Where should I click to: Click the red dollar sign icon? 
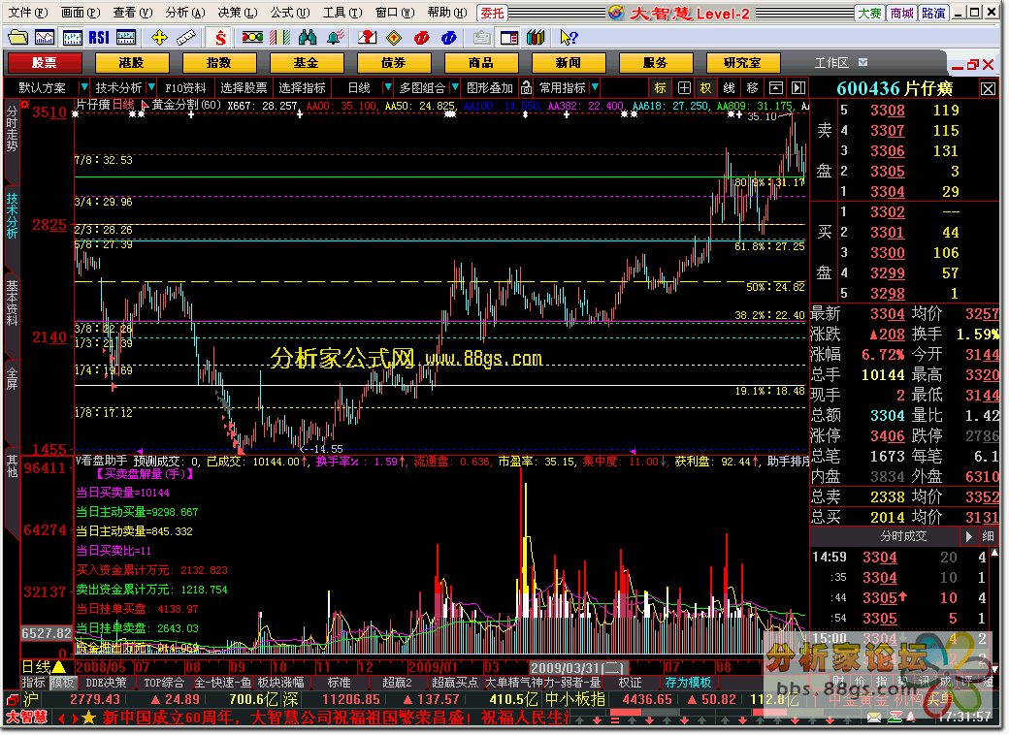[220, 38]
